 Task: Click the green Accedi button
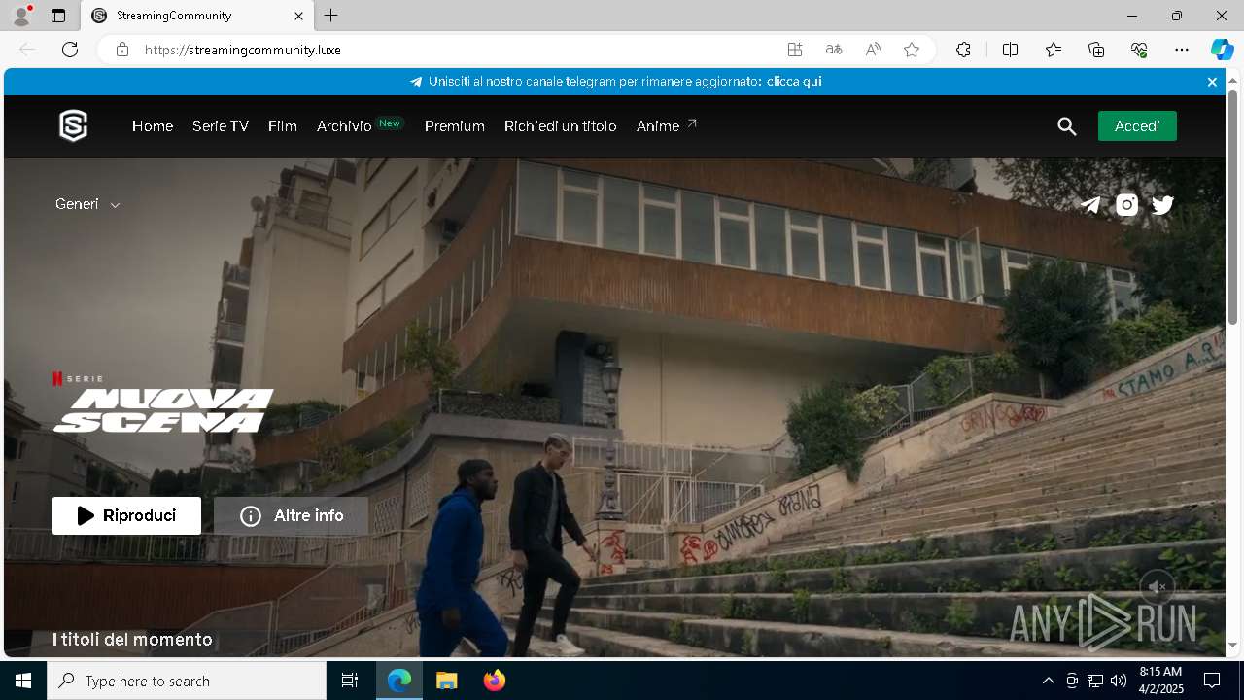1137,126
